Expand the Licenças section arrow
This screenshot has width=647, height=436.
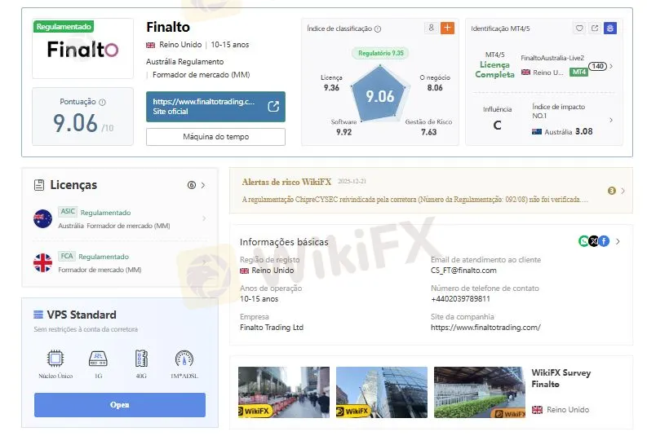203,185
